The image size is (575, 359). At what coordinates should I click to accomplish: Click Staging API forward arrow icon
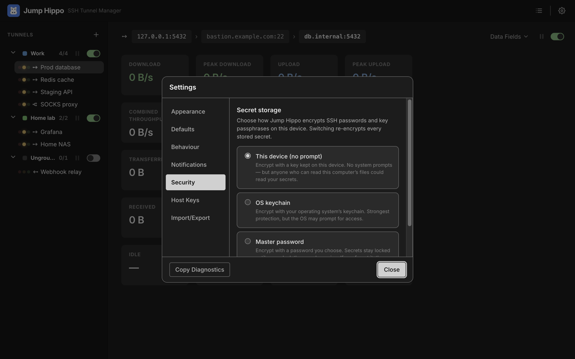[x=35, y=92]
